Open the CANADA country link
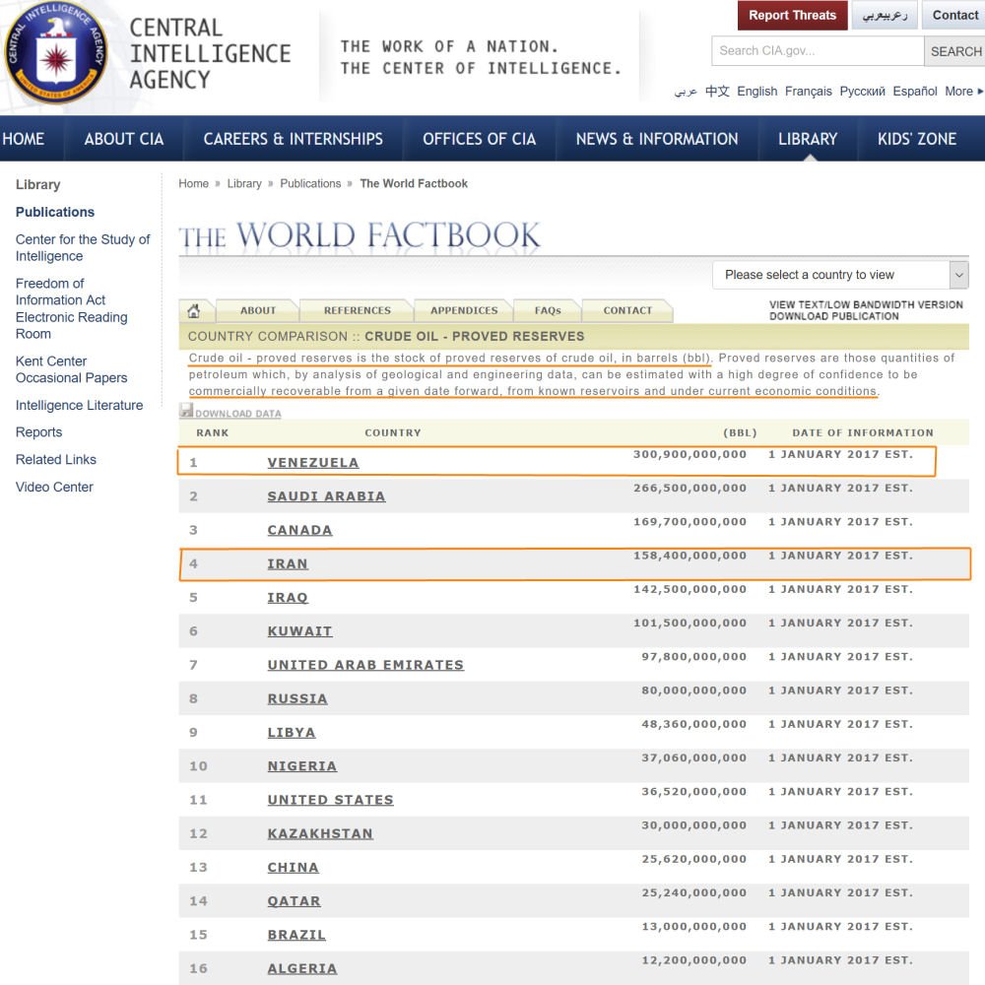The height and width of the screenshot is (985, 985). click(x=299, y=530)
